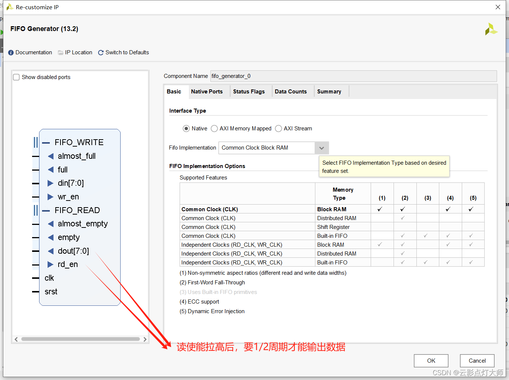Click the empty port arrow
509x380 pixels.
(51, 237)
